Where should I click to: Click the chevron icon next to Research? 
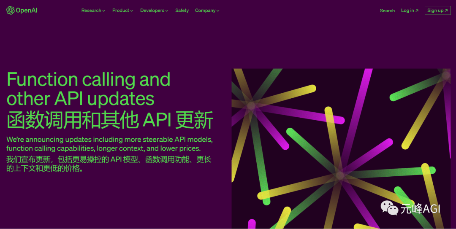[104, 11]
